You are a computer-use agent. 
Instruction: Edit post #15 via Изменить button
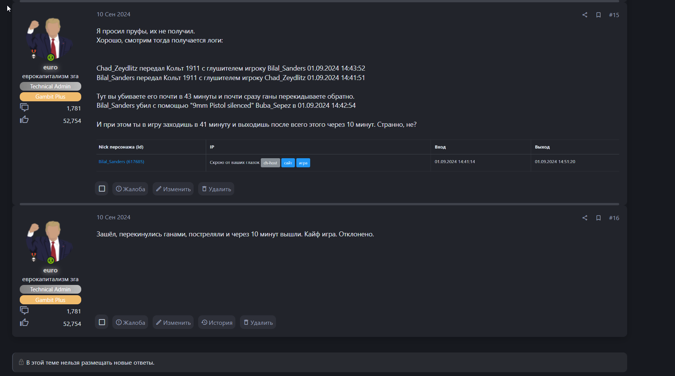click(x=173, y=189)
